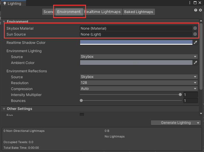Viewport: 204px width, 152px height.
Task: Click the Sun Source None (Light) field
Action: click(x=136, y=34)
